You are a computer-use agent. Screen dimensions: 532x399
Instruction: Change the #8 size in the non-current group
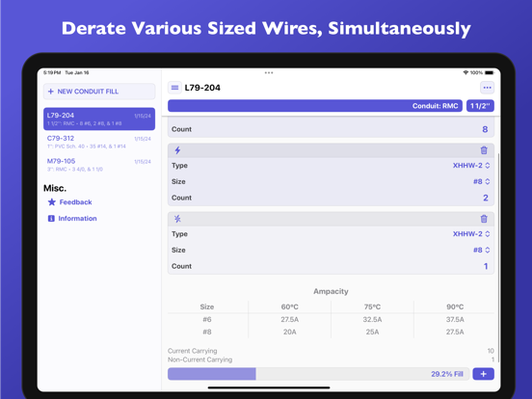click(x=482, y=250)
